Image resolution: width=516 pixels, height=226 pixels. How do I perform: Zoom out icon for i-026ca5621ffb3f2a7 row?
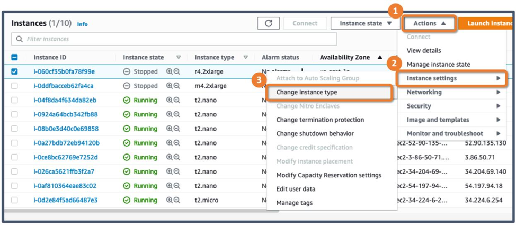177,171
